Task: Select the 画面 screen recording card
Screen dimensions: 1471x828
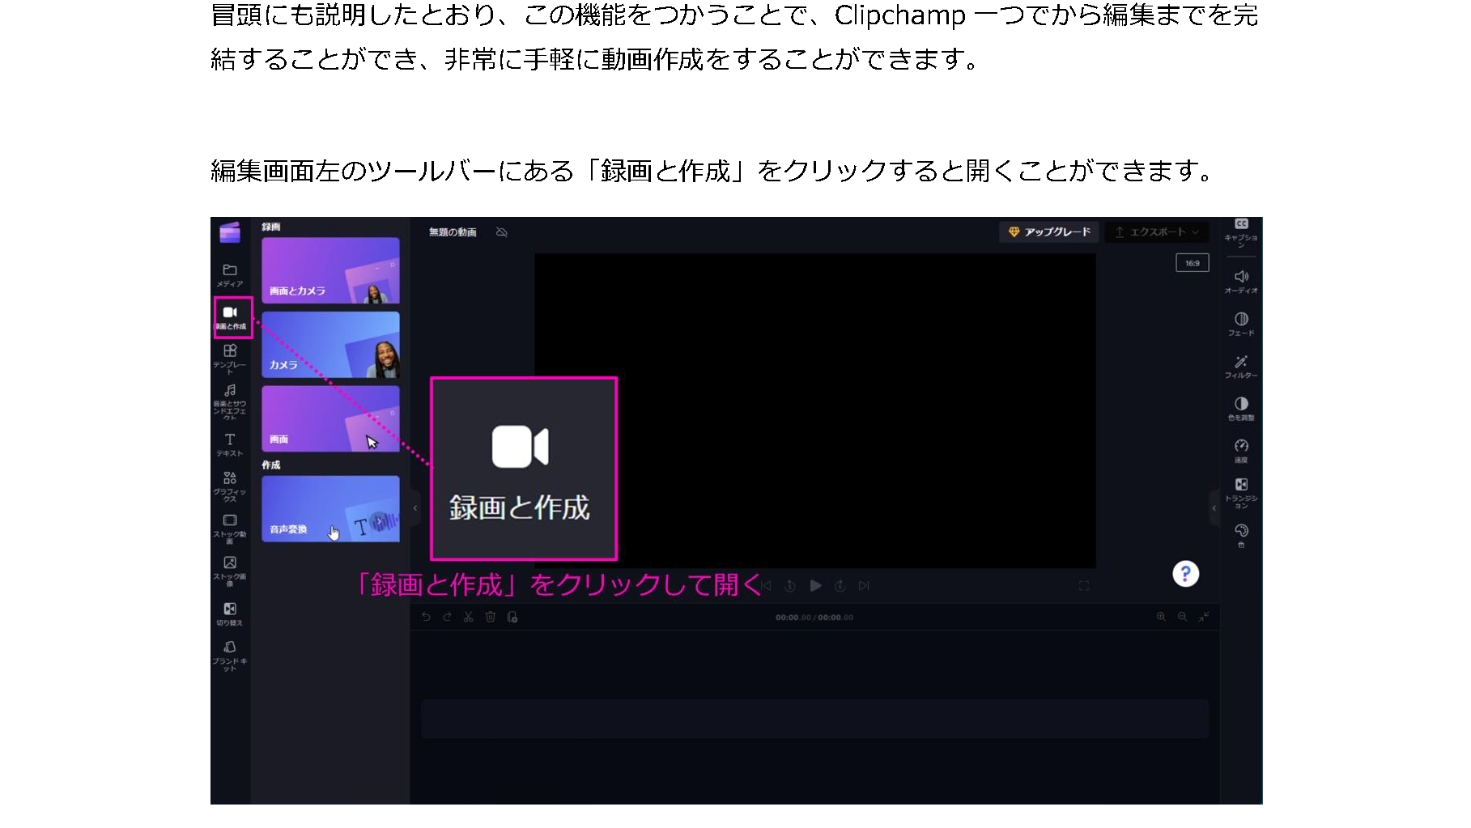Action: (330, 418)
